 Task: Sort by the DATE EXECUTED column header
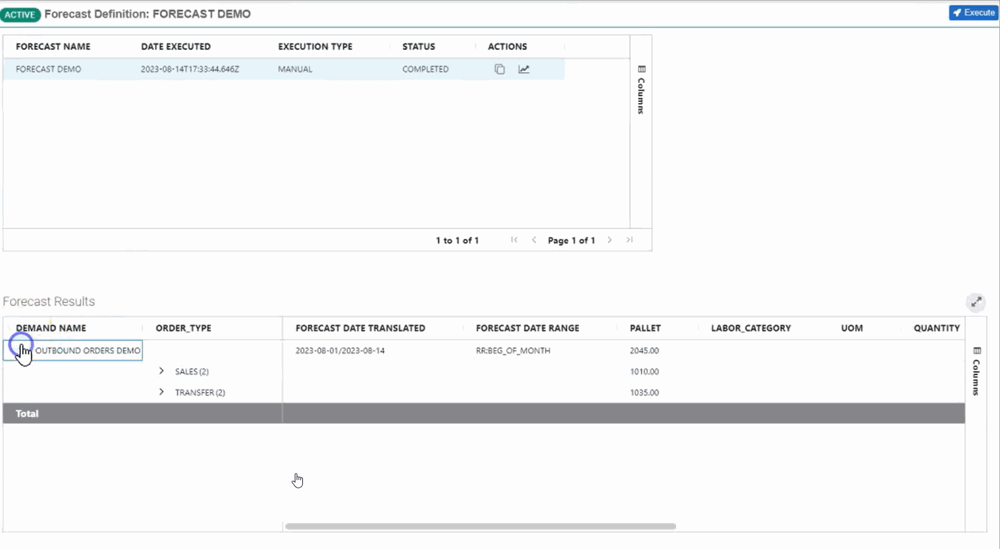176,47
